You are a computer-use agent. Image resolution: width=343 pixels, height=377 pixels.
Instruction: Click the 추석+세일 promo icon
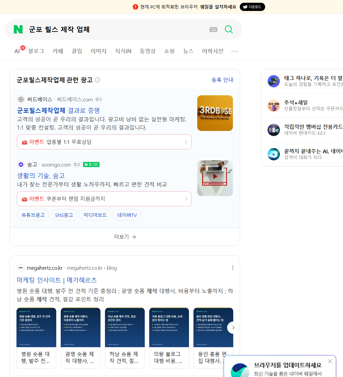click(274, 106)
